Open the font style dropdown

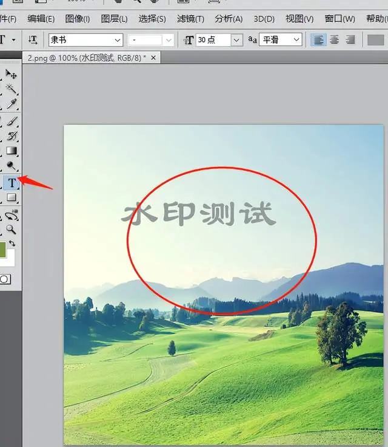(x=150, y=40)
